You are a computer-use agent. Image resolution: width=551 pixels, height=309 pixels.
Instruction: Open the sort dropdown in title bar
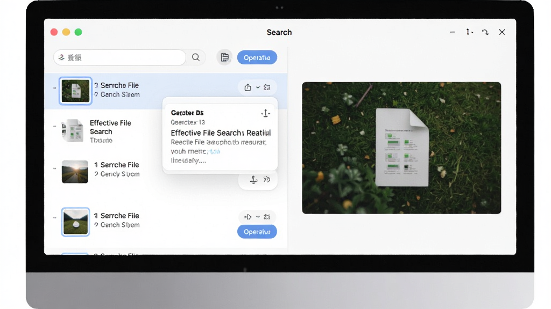[x=469, y=32]
